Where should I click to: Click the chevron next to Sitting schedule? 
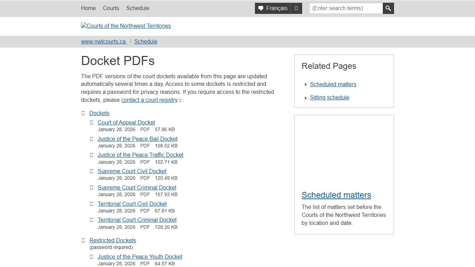point(305,98)
